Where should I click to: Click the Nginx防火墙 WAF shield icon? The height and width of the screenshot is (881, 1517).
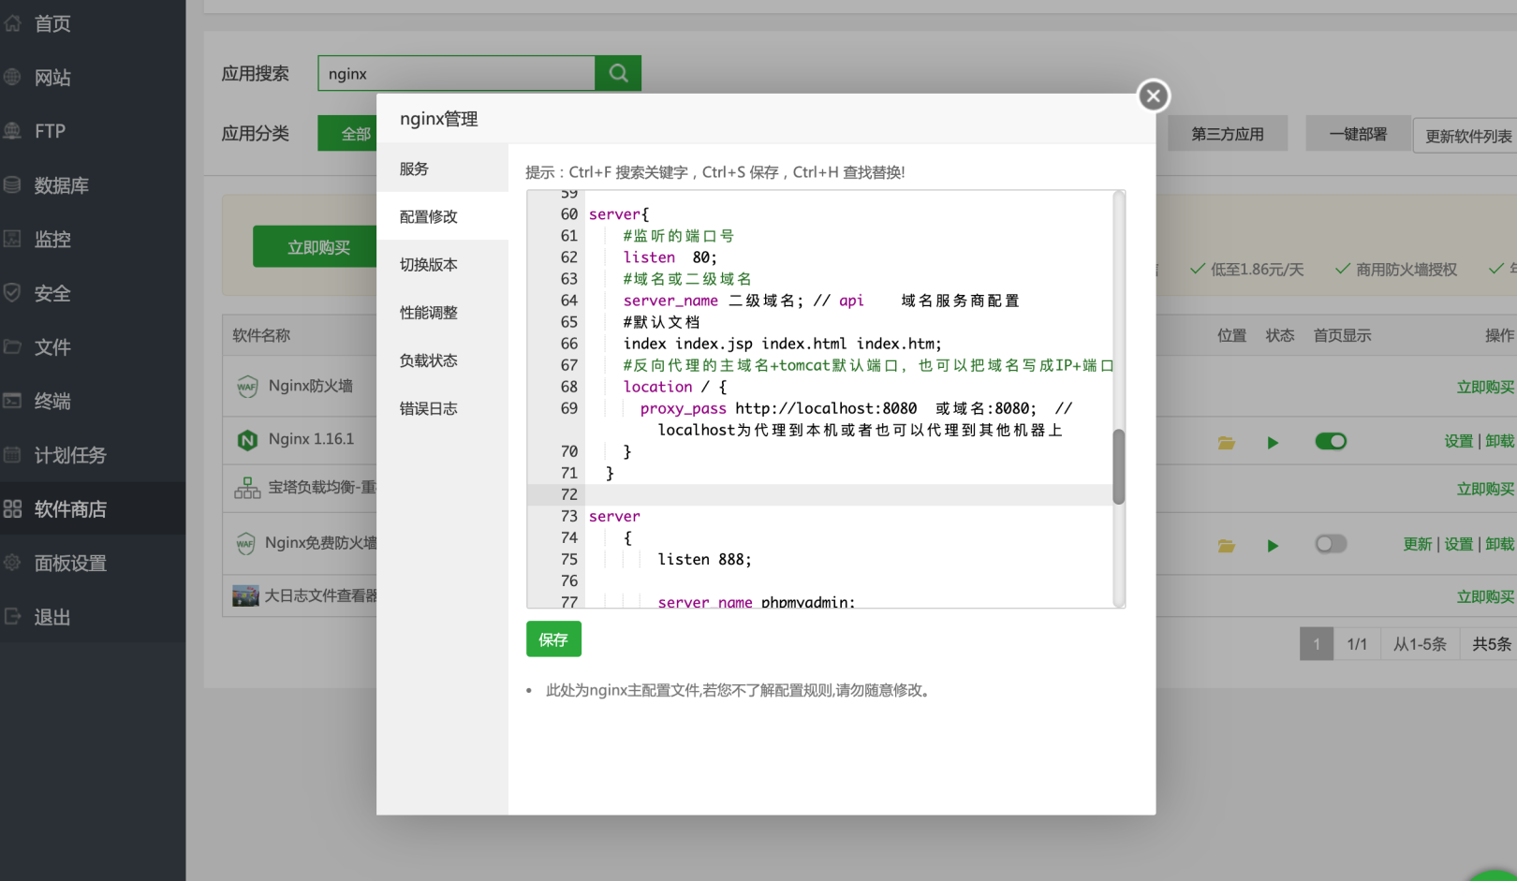tap(247, 386)
